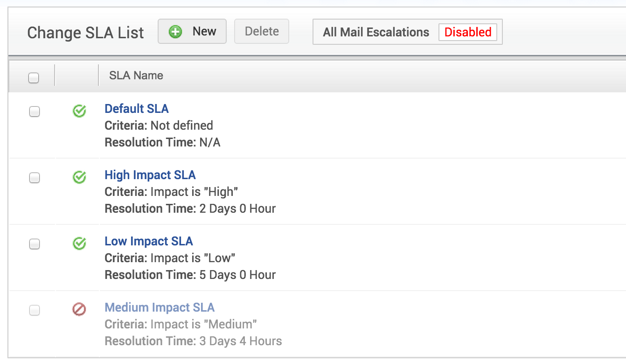Screen dimensions: 626x362
Task: Click the green check icon for Low Impact SLA
Action: (x=79, y=244)
